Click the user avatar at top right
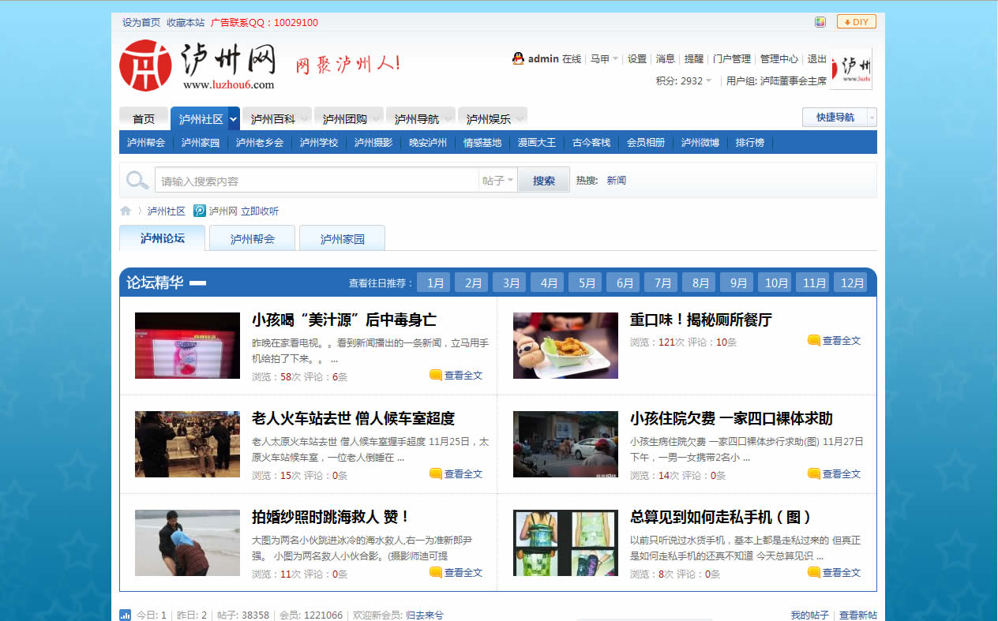The image size is (998, 621). (852, 69)
